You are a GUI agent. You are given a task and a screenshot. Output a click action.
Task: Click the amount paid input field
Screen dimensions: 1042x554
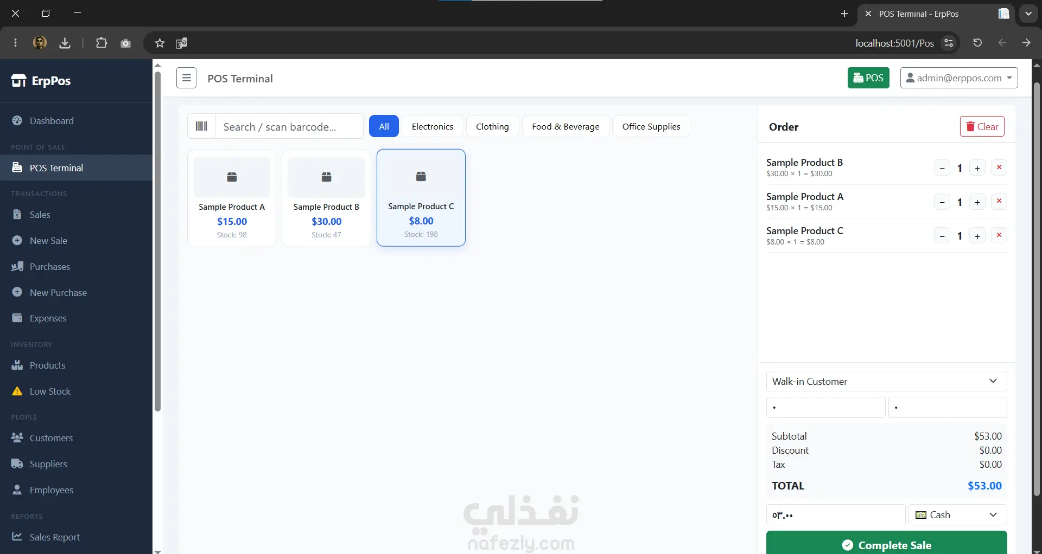point(836,515)
